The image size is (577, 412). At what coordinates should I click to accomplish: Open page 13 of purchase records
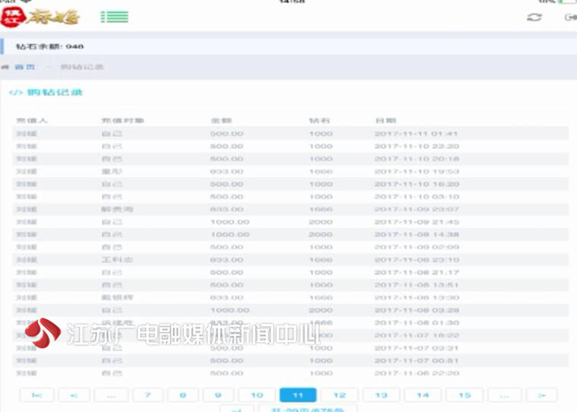381,395
